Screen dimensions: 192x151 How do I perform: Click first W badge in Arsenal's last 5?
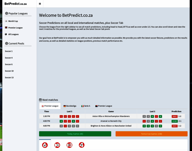[61, 121]
